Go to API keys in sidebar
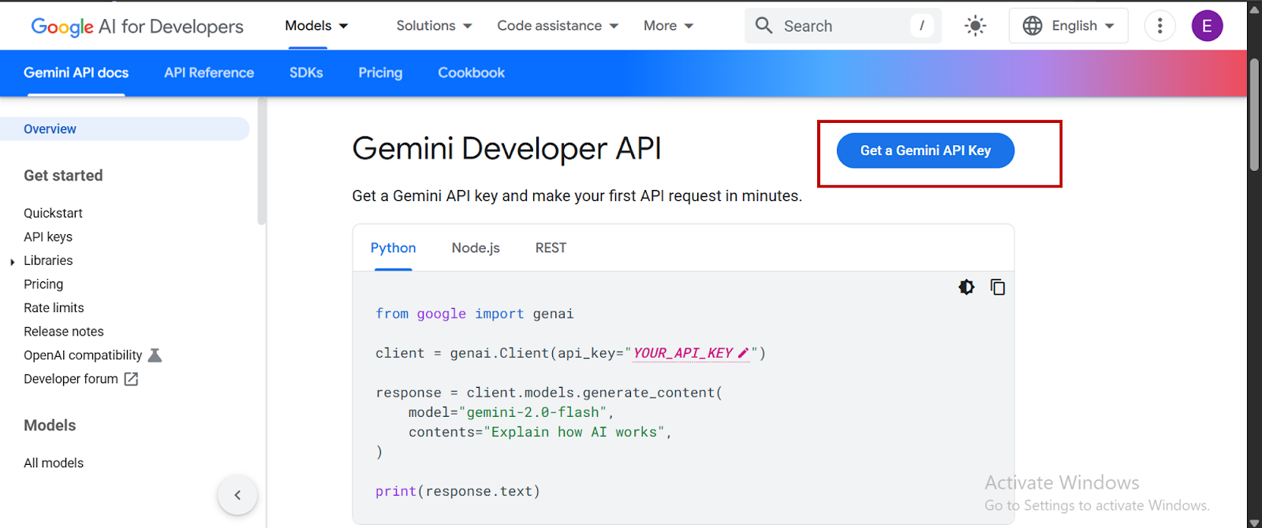 (x=48, y=237)
